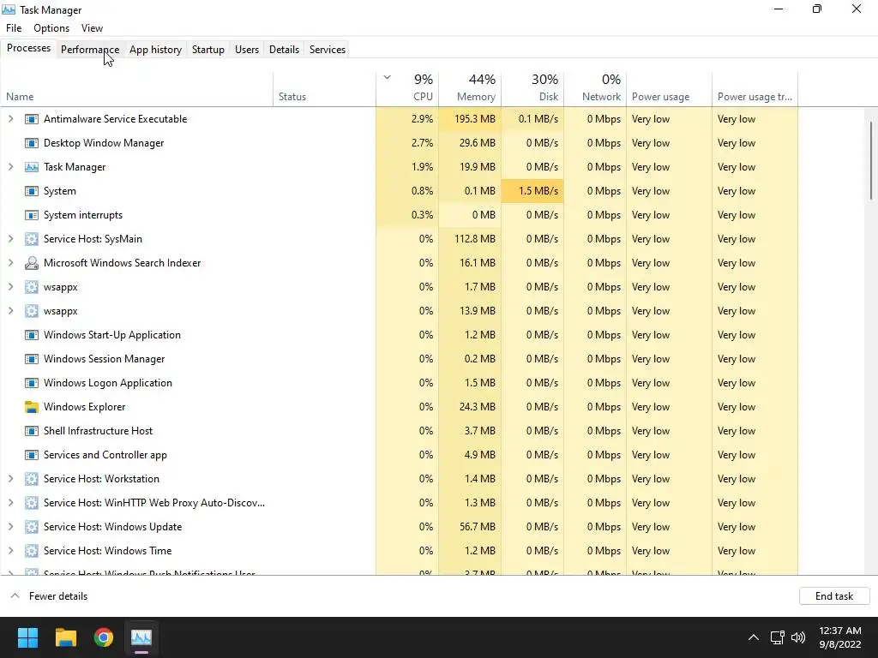878x658 pixels.
Task: Click the Desktop Window Manager process icon
Action: [32, 143]
